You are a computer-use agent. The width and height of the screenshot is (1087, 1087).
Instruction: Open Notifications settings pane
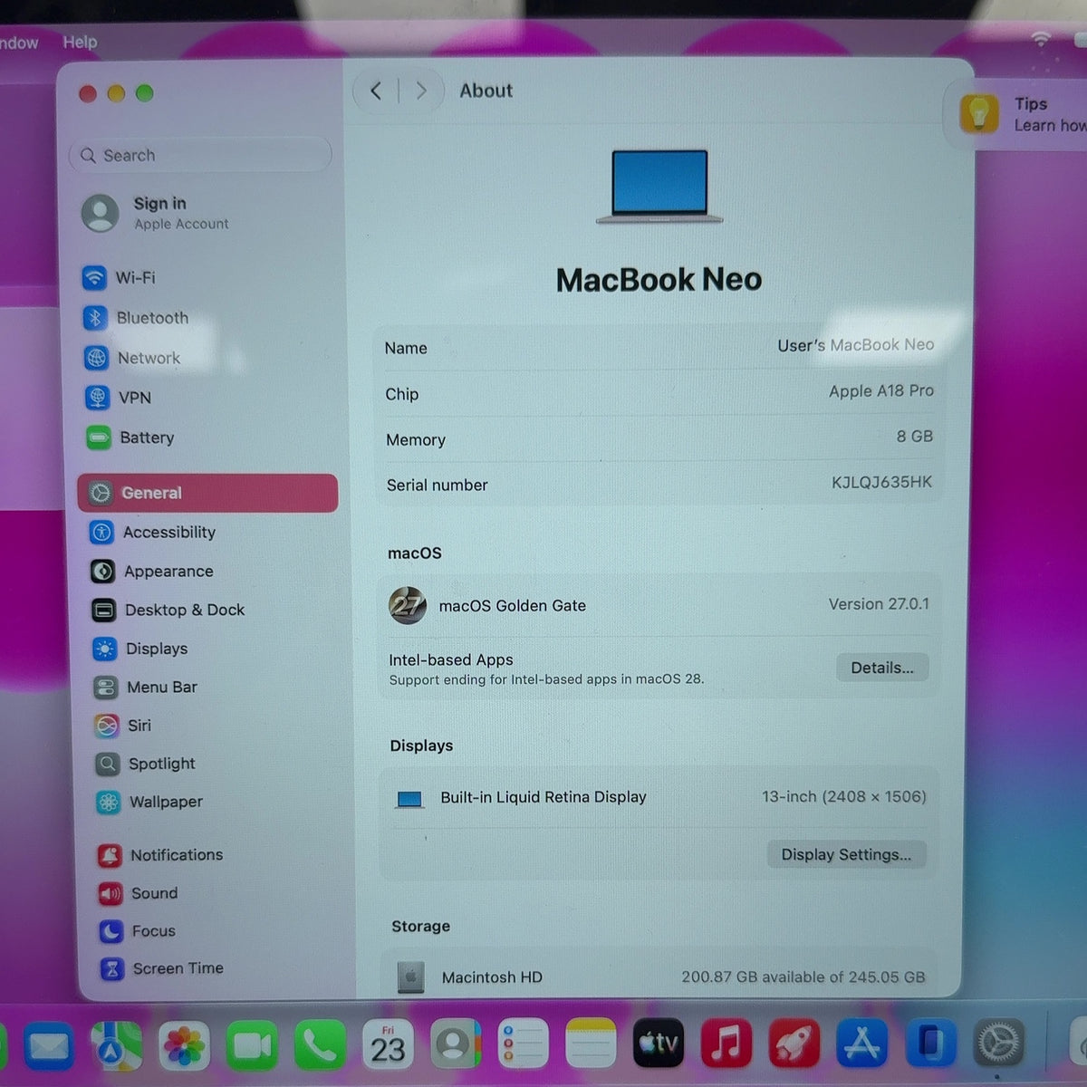tap(160, 854)
